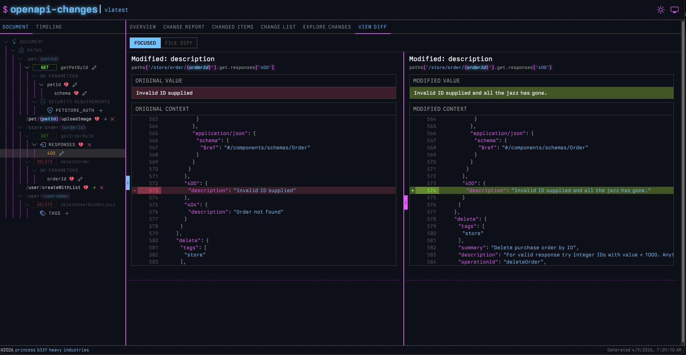Click the monitor display icon
The image size is (686, 355).
point(675,10)
